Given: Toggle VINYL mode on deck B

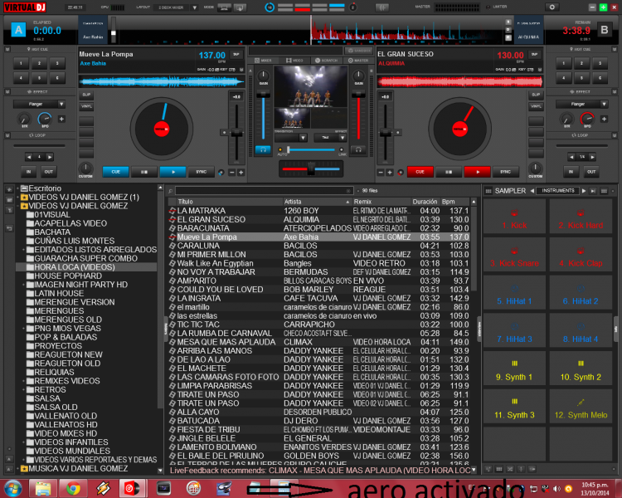Looking at the screenshot, I should pyautogui.click(x=536, y=106).
